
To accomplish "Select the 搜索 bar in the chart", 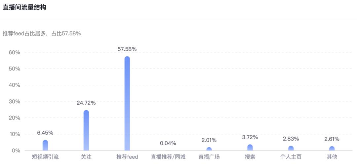I will pyautogui.click(x=250, y=147).
